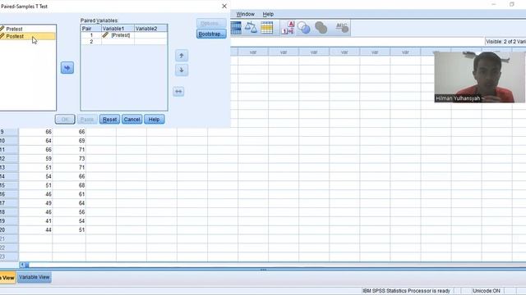Click the Cancel button

tap(131, 120)
